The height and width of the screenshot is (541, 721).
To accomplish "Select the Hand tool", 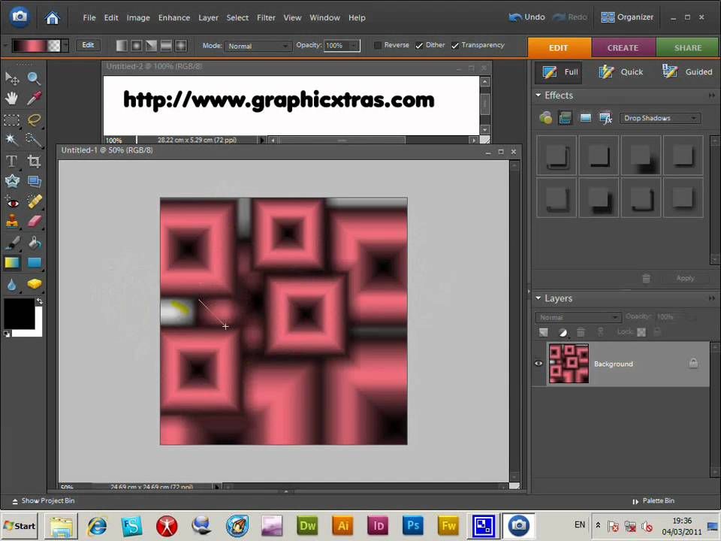I will 12,98.
